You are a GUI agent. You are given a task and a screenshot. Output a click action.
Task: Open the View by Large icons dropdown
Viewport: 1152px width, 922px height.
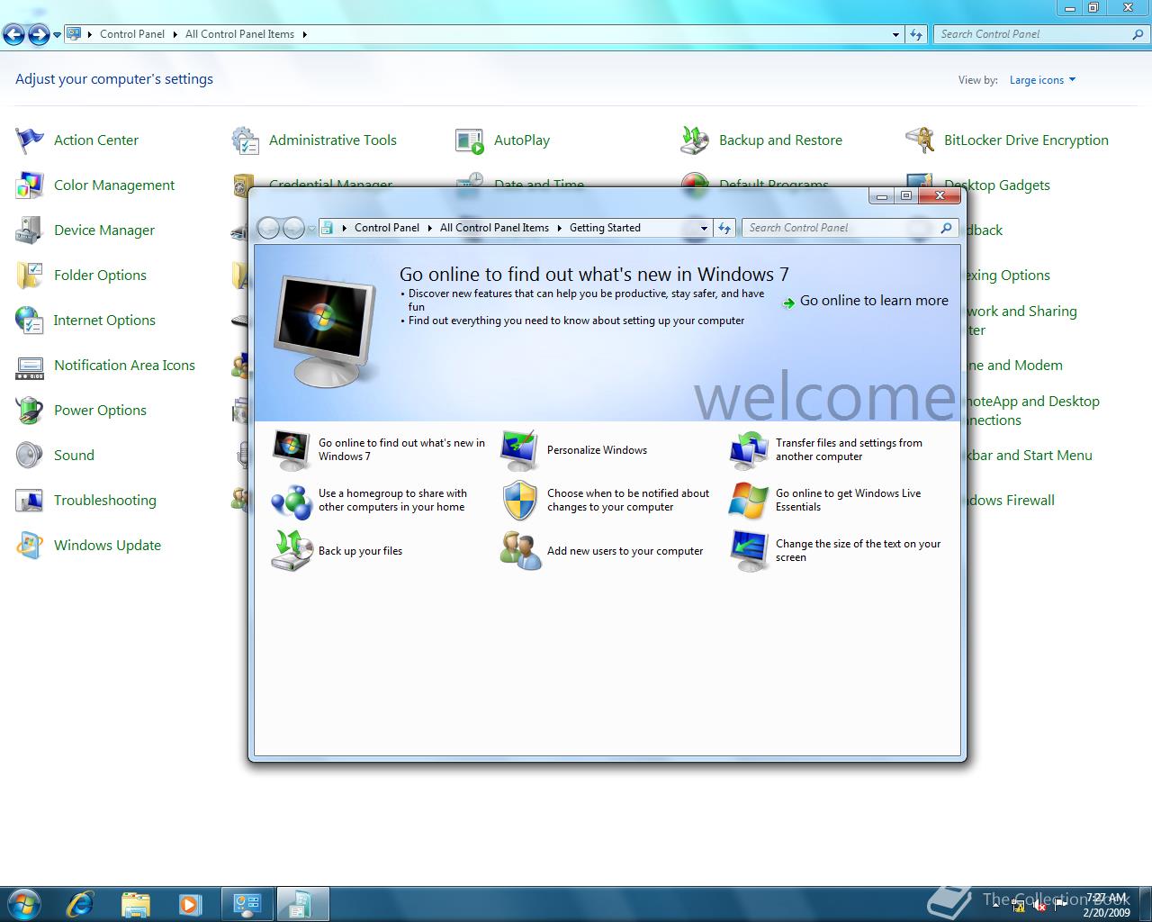coord(1042,80)
